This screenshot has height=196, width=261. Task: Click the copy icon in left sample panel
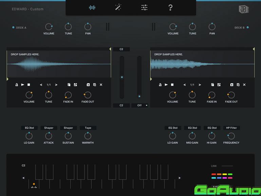pos(69,85)
